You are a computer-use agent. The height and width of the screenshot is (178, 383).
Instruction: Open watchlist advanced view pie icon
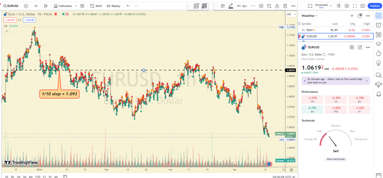360,16
